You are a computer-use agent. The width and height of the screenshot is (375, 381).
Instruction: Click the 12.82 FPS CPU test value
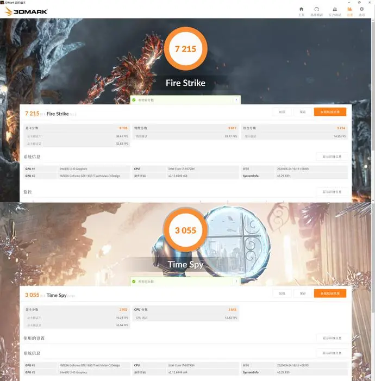tap(231, 318)
